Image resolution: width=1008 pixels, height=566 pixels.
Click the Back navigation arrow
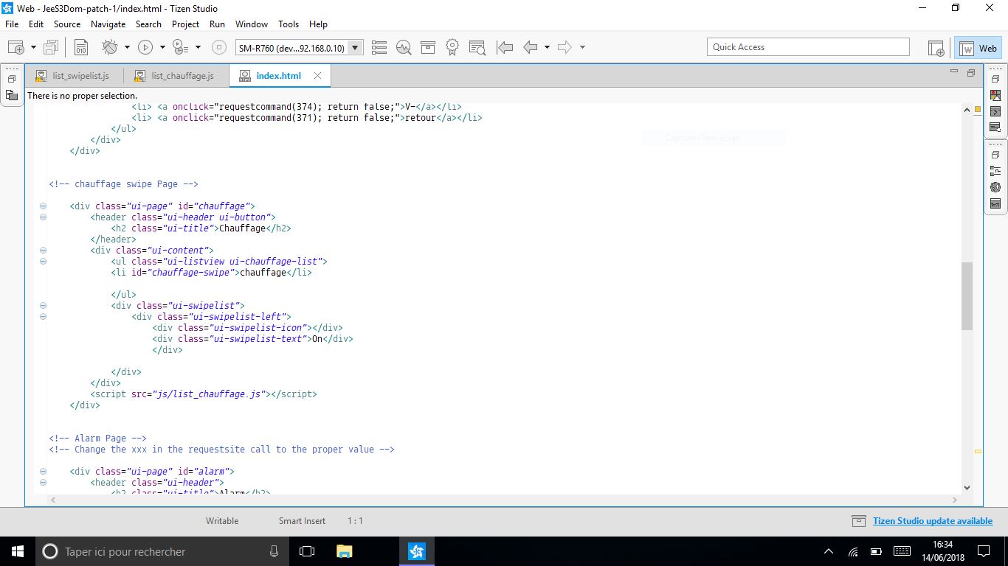click(530, 47)
